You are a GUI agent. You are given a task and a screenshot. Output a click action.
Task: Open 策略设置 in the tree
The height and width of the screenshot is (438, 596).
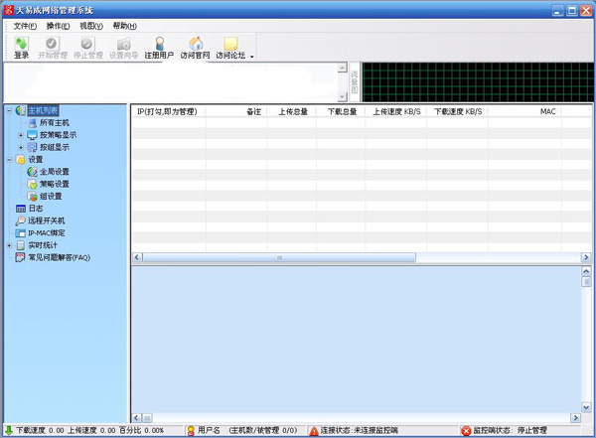(x=55, y=184)
